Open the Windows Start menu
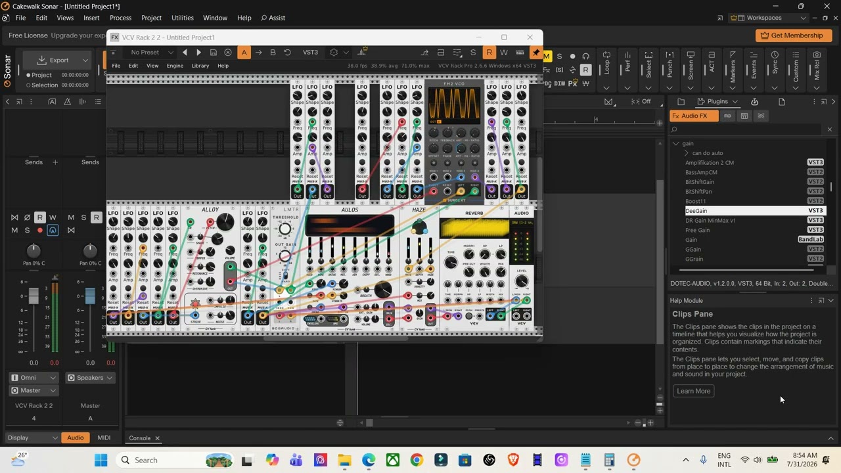Image resolution: width=841 pixels, height=473 pixels. coord(101,460)
